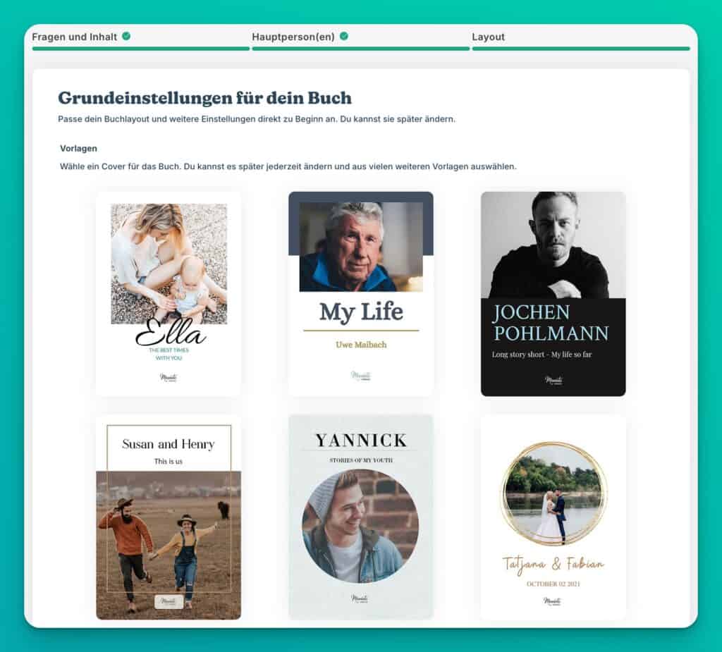Switch to the Hauptperson(en) step
Screen dimensions: 722x652
tap(294, 37)
